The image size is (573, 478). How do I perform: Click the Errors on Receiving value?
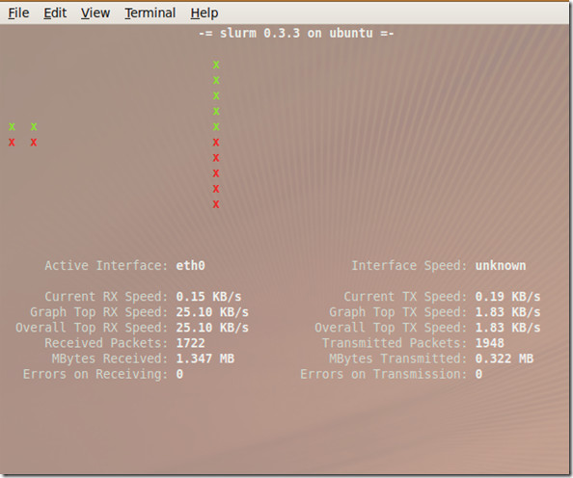tap(179, 374)
